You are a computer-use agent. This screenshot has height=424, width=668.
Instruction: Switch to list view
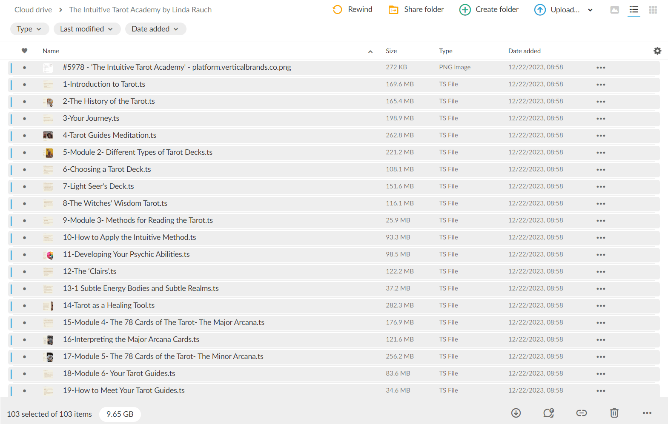coord(634,10)
